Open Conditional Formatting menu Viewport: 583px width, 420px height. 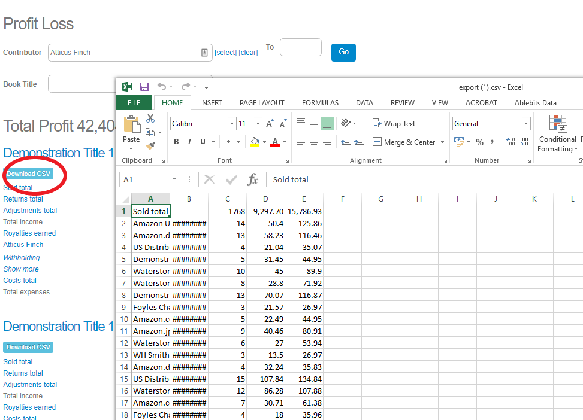[557, 133]
